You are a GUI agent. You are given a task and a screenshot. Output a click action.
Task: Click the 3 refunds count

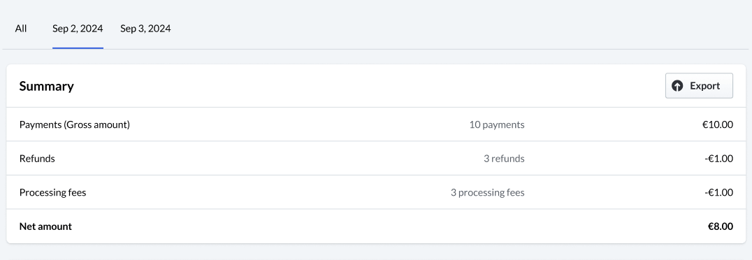(504, 159)
